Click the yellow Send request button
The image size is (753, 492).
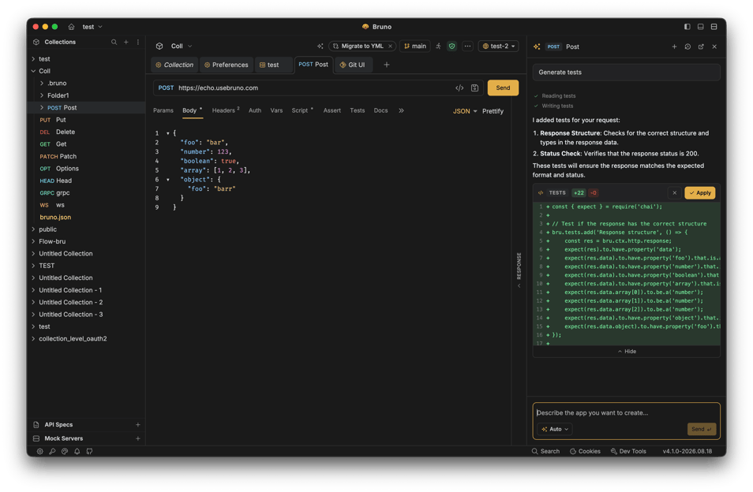503,88
